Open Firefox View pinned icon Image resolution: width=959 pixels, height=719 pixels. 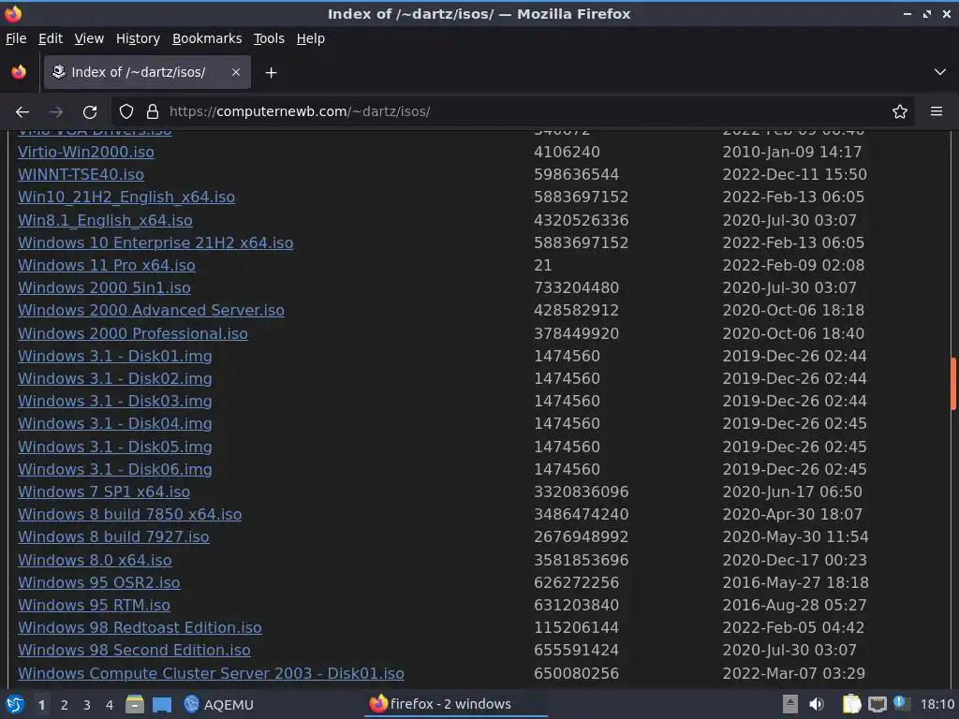point(19,72)
